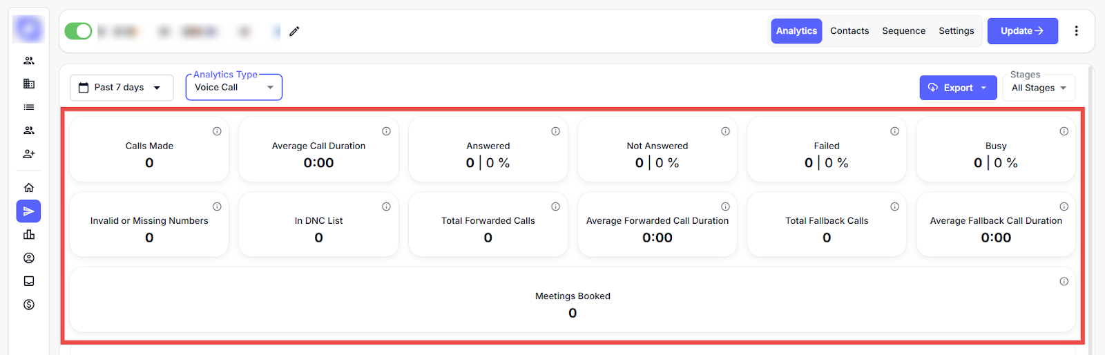Click the Update button

coord(1022,31)
